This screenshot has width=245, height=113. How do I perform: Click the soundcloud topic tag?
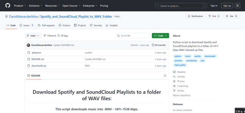(x=191, y=61)
